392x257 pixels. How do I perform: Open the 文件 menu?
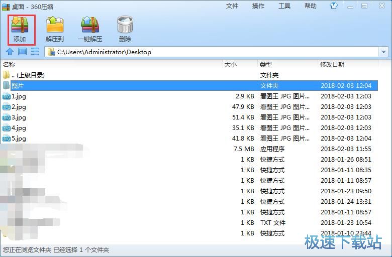[x=232, y=6]
